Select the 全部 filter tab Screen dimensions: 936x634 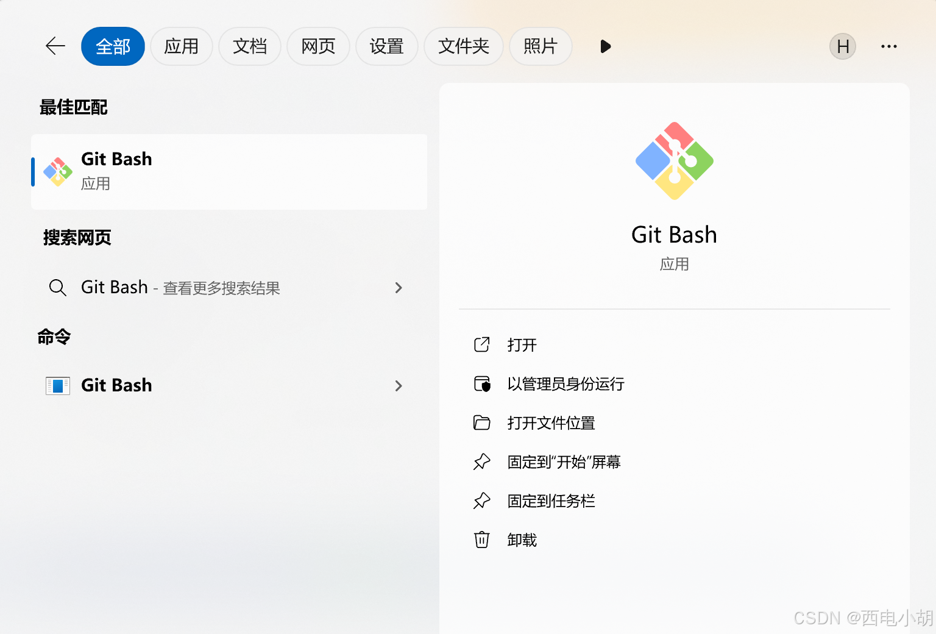113,46
